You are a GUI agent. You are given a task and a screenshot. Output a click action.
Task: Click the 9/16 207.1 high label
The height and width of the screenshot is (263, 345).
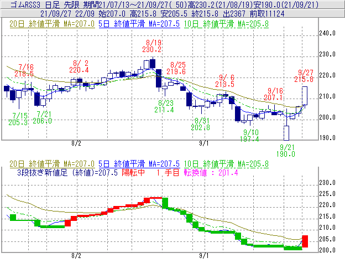[x=273, y=94]
